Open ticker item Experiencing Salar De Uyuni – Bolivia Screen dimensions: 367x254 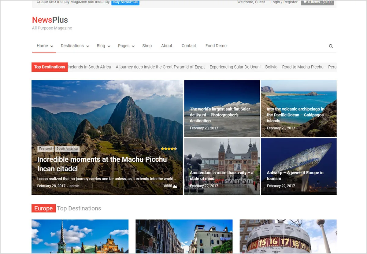[243, 67]
